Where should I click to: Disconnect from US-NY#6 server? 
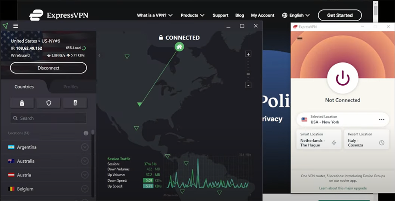point(48,68)
